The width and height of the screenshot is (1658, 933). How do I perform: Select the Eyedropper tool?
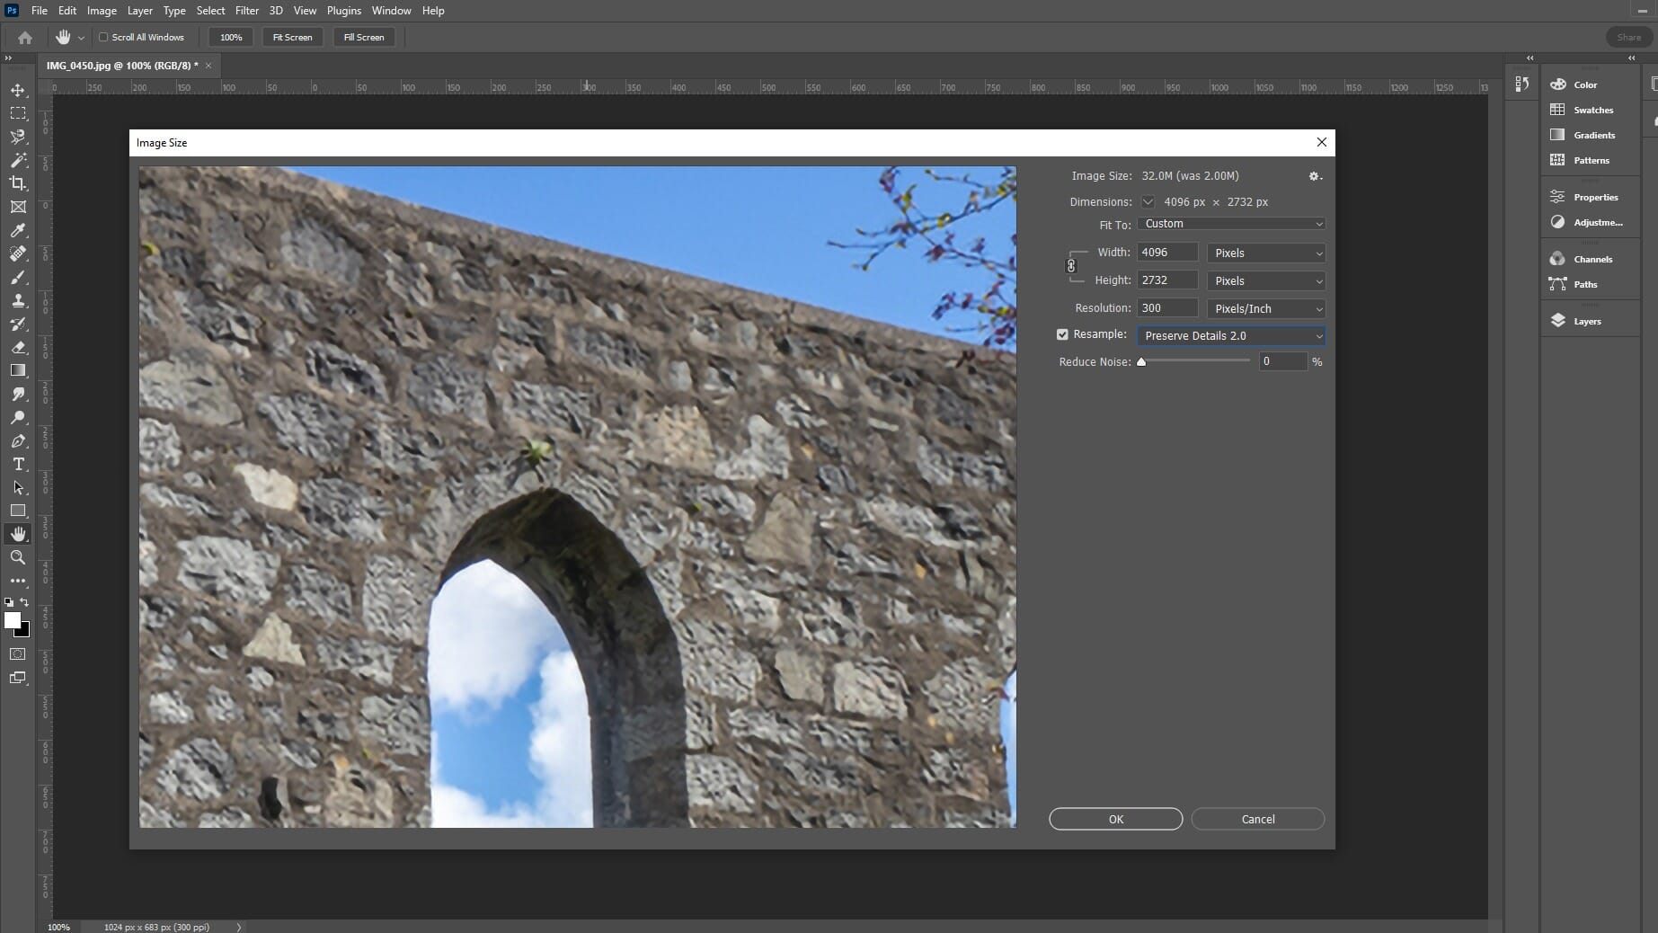pyautogui.click(x=18, y=231)
